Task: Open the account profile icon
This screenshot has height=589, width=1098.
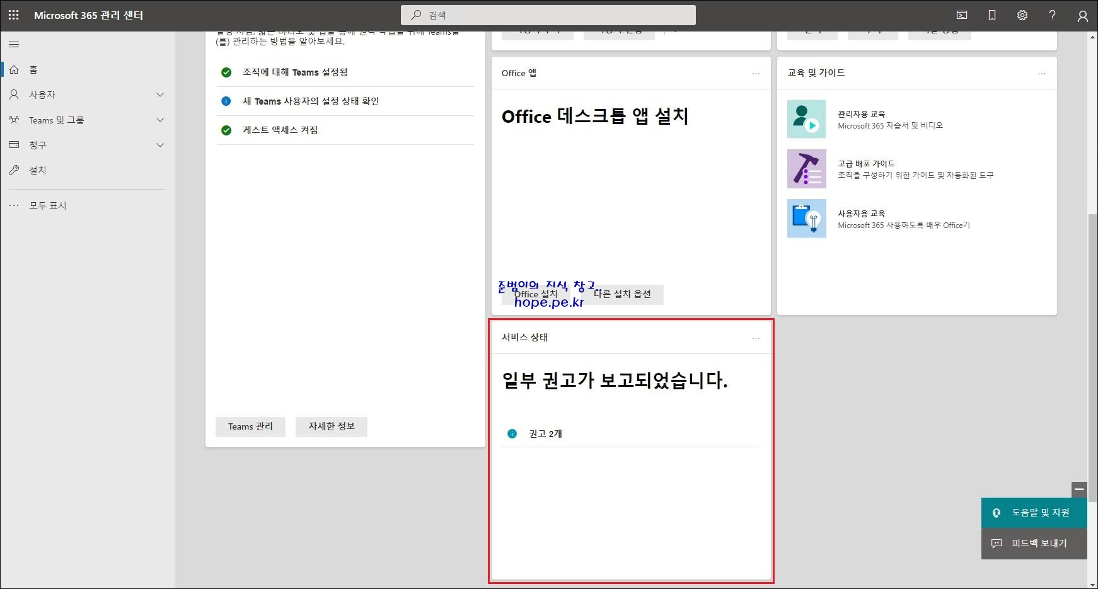Action: click(x=1082, y=16)
